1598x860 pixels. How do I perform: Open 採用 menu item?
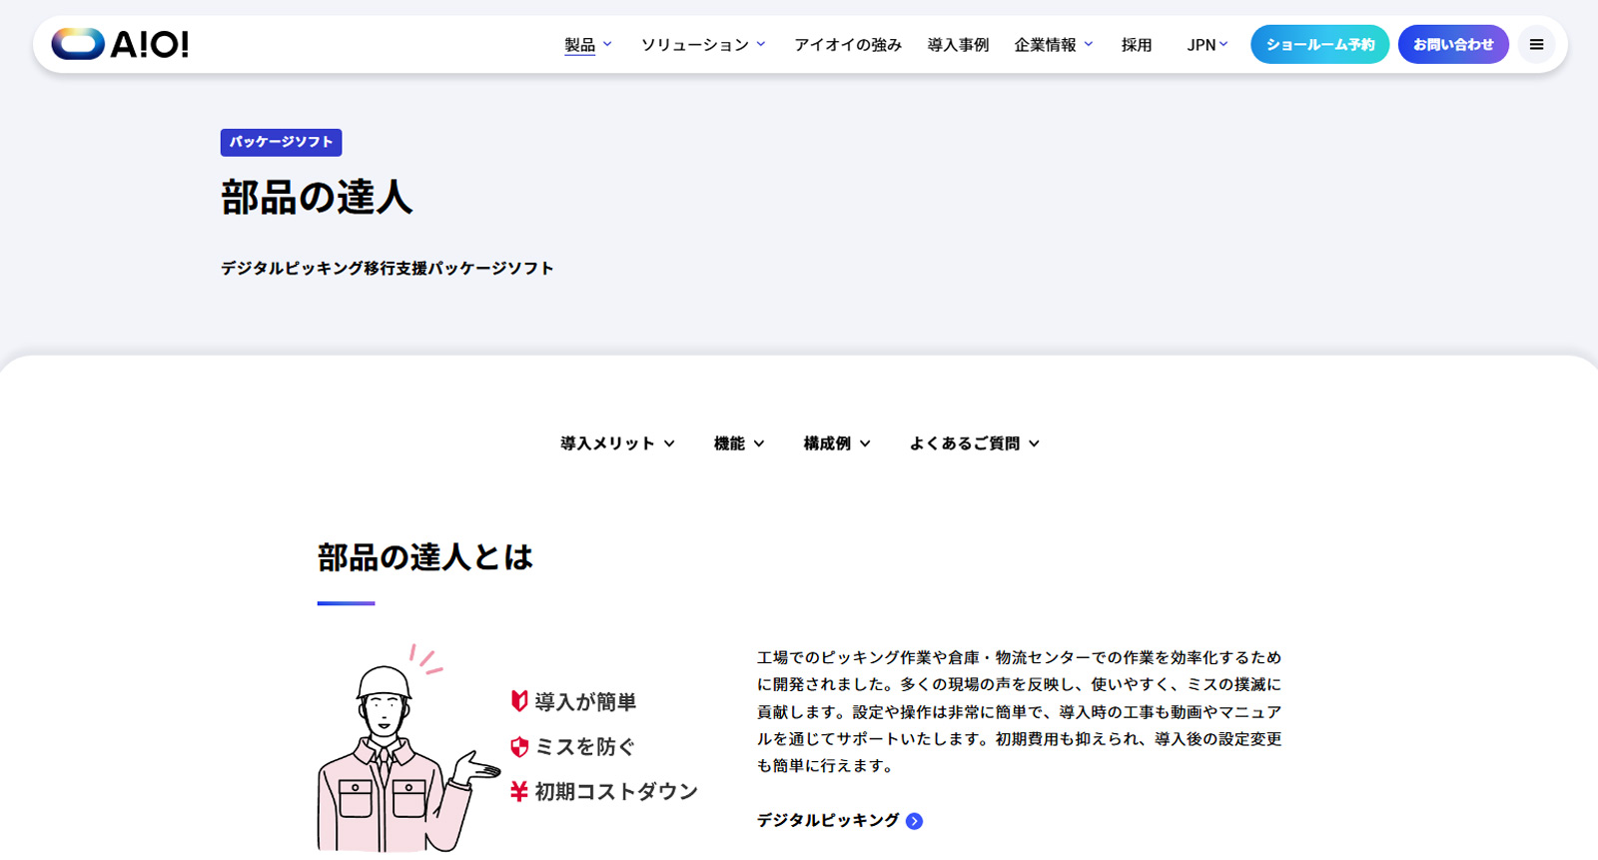(x=1137, y=44)
